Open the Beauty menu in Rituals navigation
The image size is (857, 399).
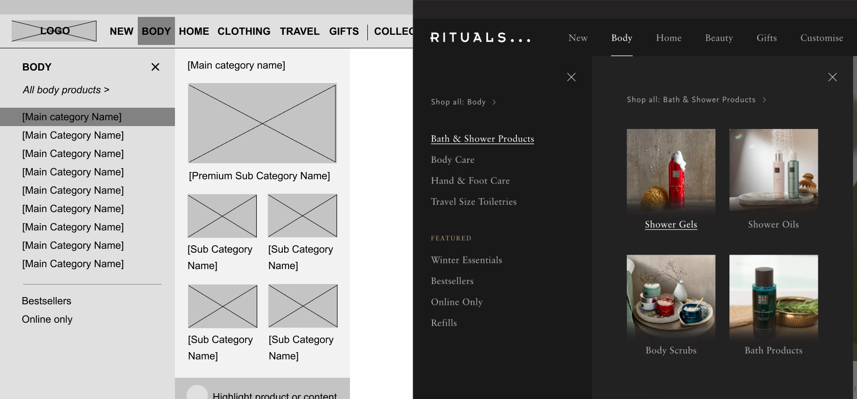[719, 38]
